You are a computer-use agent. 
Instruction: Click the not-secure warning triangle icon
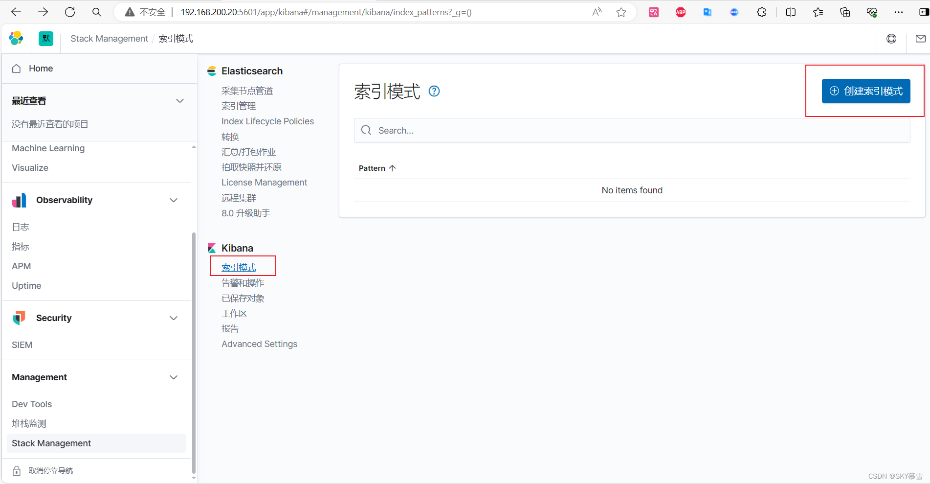[130, 12]
